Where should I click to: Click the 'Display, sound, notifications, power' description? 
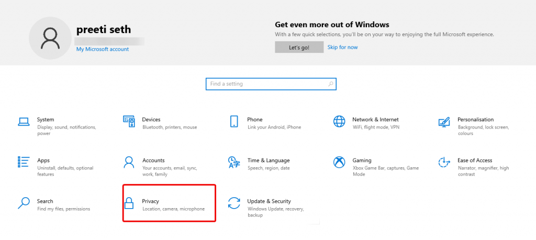click(x=66, y=130)
